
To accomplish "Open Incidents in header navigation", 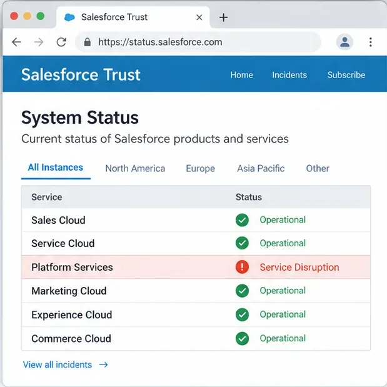I will tap(289, 75).
